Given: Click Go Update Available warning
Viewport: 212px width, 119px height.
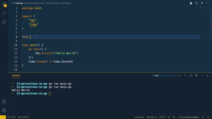Looking at the screenshot, I should (x=188, y=117).
